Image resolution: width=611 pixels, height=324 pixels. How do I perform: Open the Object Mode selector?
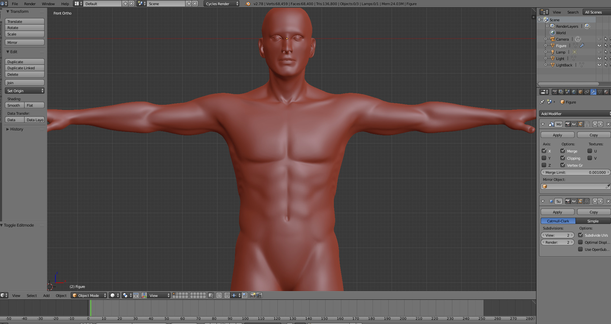click(x=89, y=295)
